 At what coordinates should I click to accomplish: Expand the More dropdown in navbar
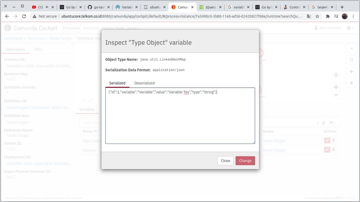click(133, 28)
